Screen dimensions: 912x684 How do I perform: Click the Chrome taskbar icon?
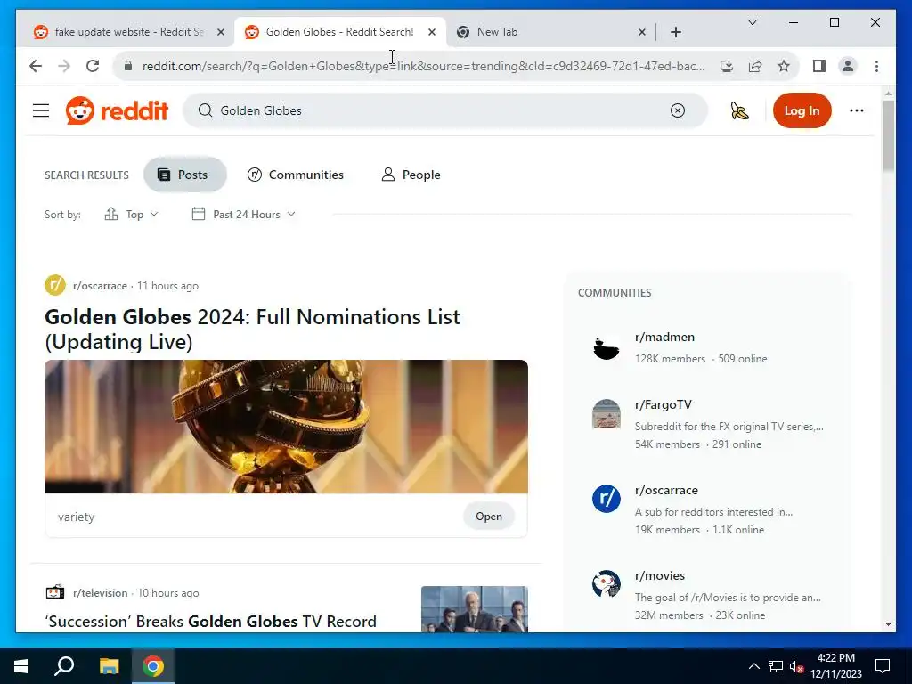point(153,666)
